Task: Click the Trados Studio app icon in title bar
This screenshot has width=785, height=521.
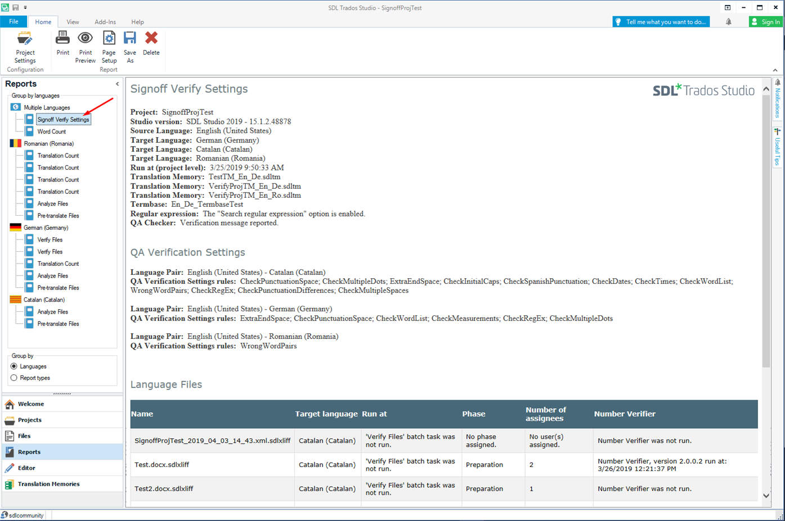Action: pyautogui.click(x=5, y=7)
